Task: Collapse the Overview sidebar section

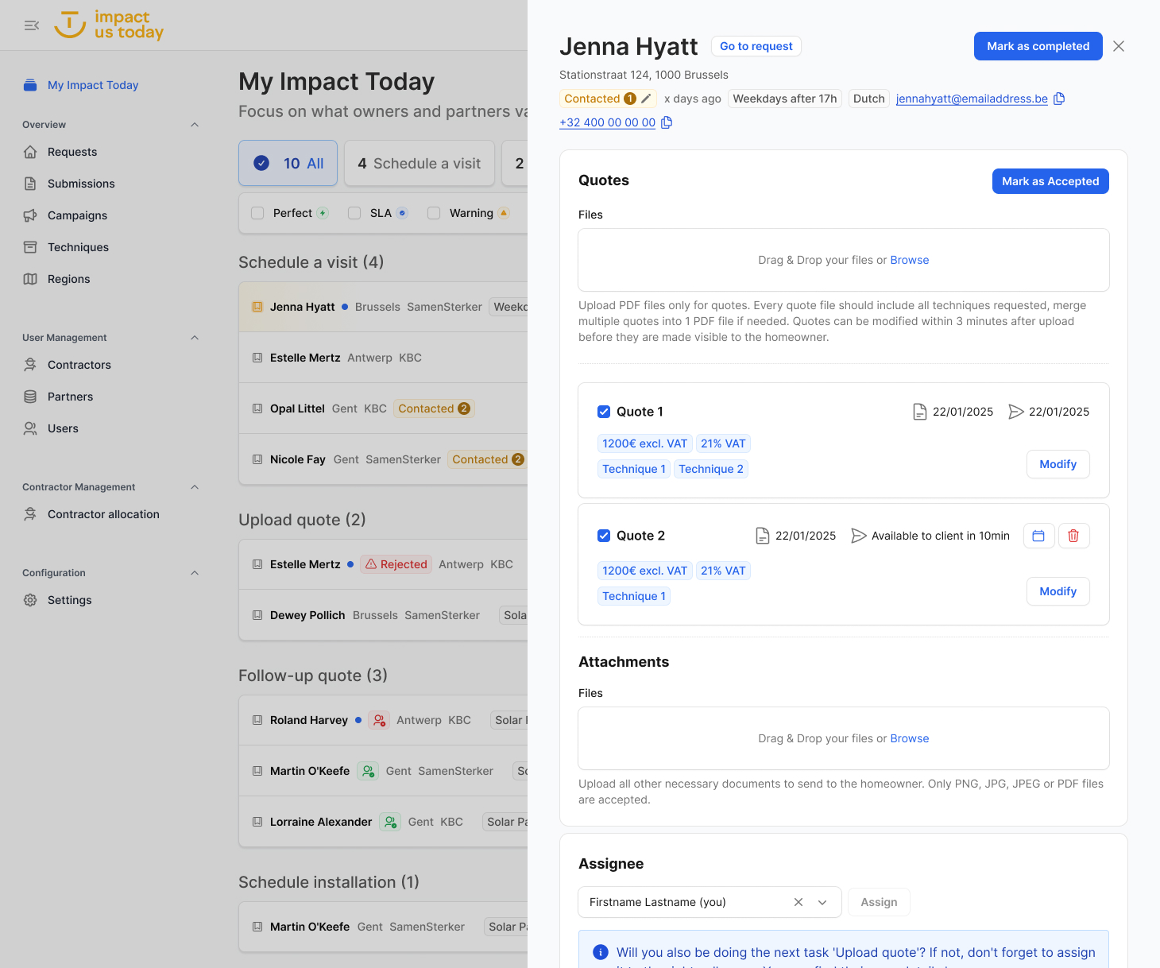Action: click(x=195, y=125)
